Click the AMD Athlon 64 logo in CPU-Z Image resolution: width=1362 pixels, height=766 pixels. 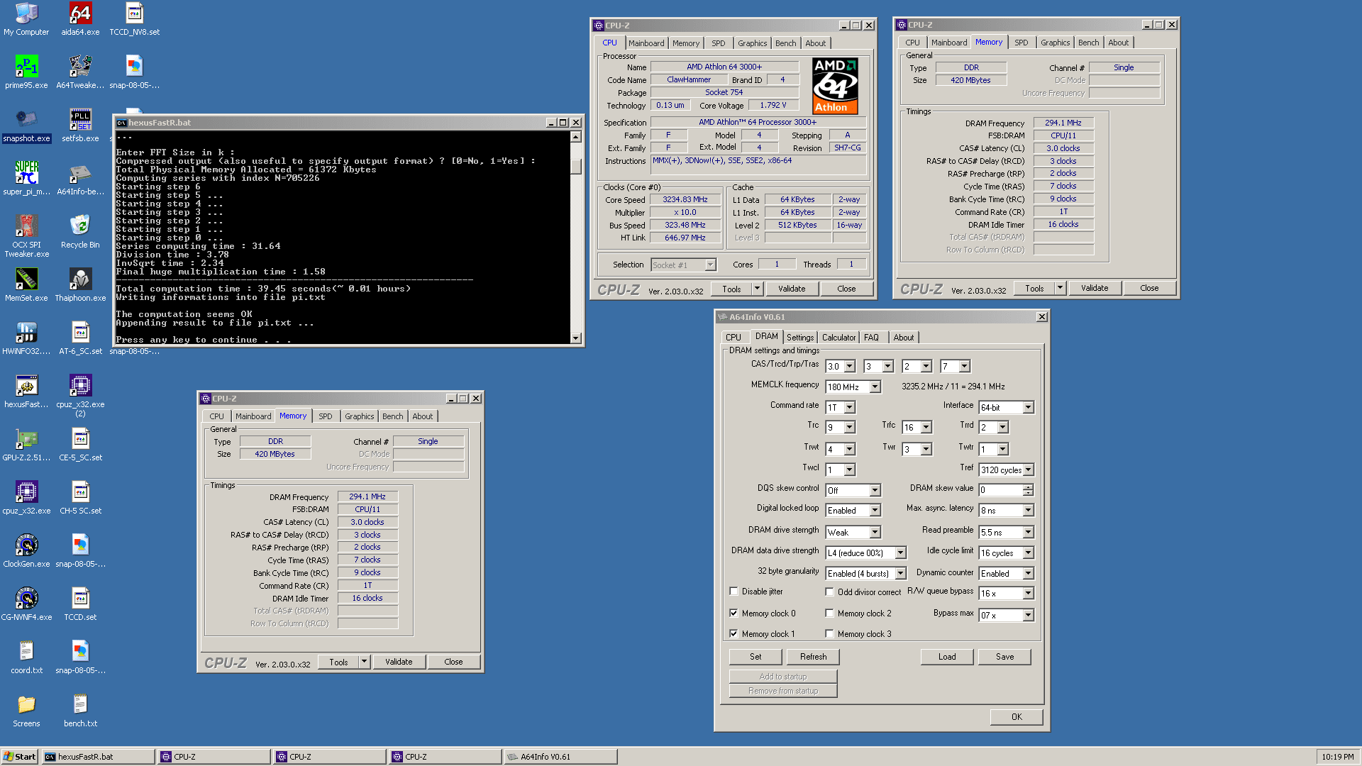click(835, 86)
